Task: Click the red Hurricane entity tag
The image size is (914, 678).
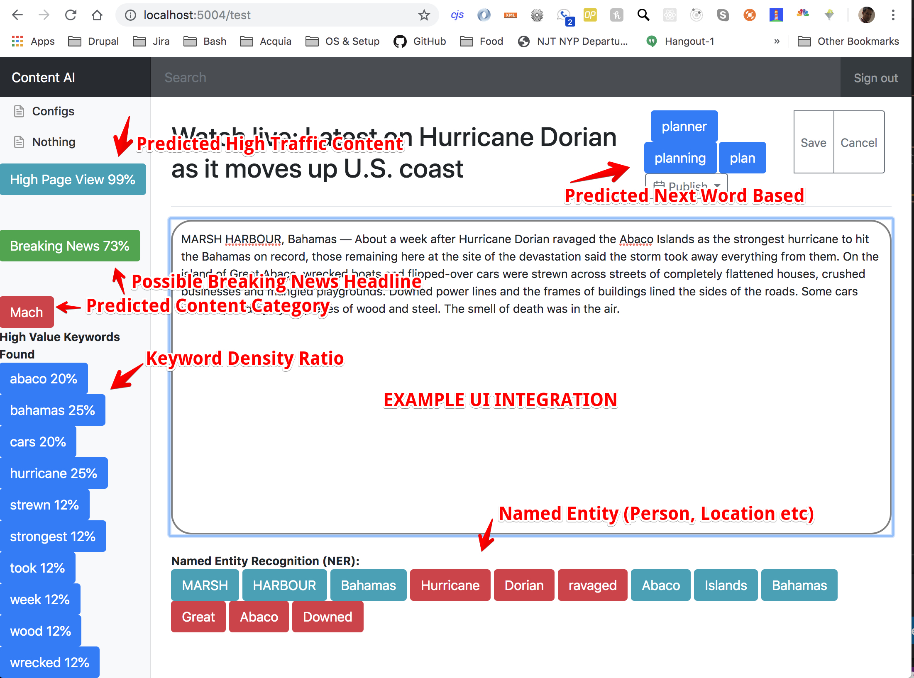Action: tap(450, 585)
